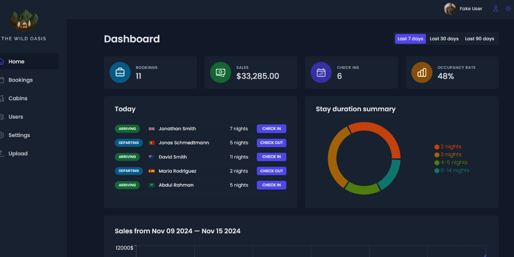
Task: Select the Last 7 days filter
Action: pos(410,39)
